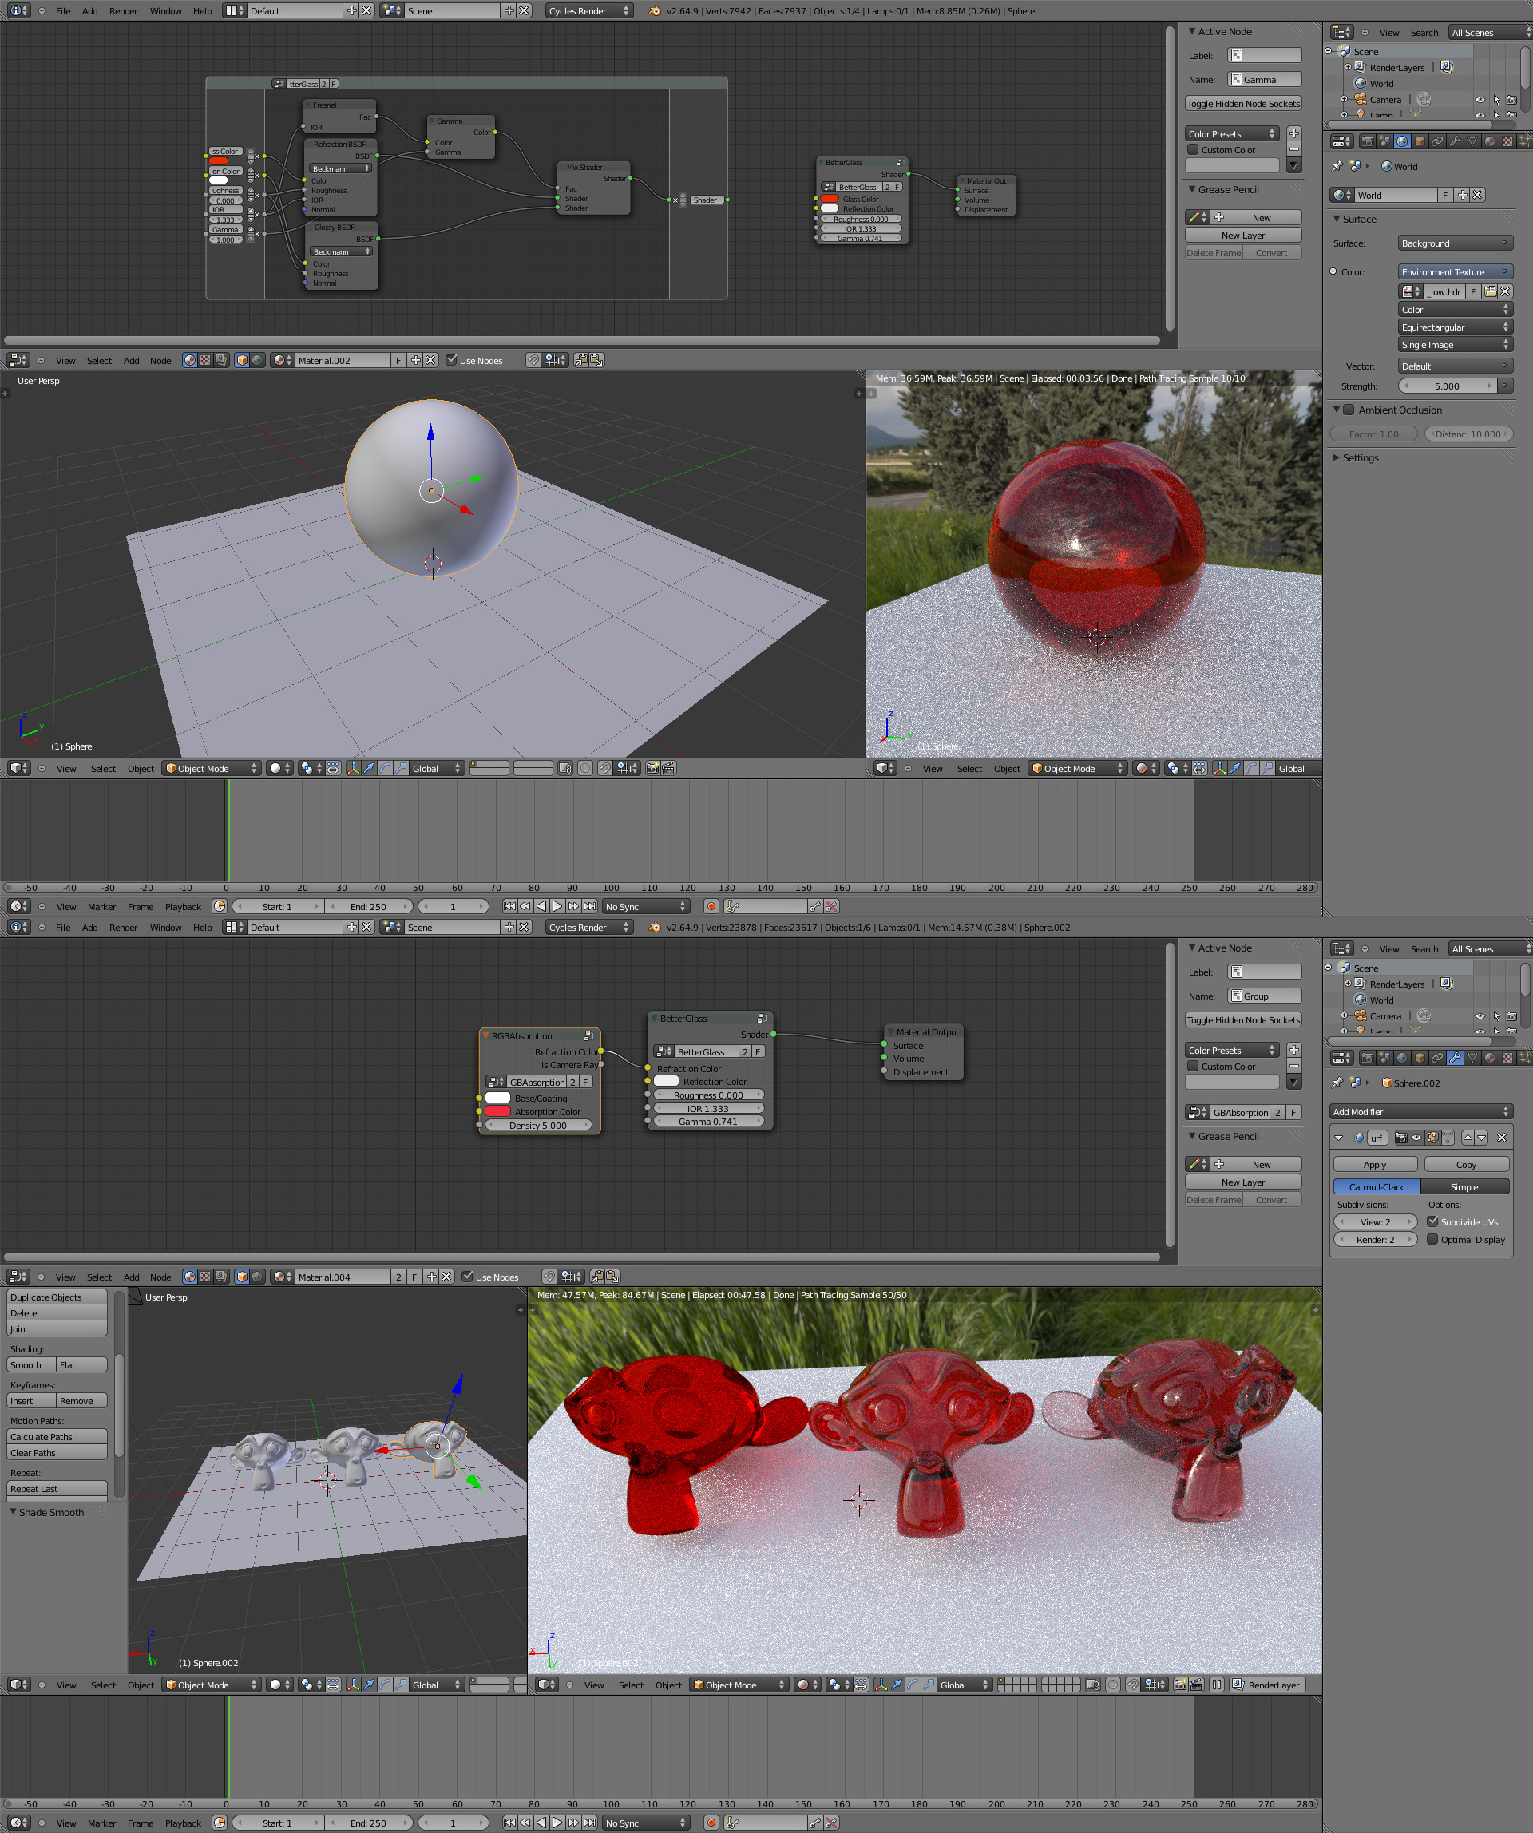Click the Duplicate Objects button
This screenshot has height=1833, width=1533.
57,1297
